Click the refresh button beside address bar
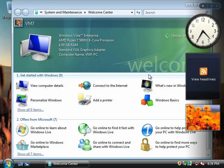Viewport: 224px width, 168px height. pos(138,12)
